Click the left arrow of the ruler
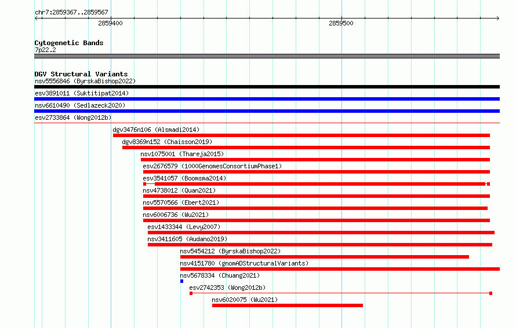Screen dimensions: 516x328 [37, 18]
